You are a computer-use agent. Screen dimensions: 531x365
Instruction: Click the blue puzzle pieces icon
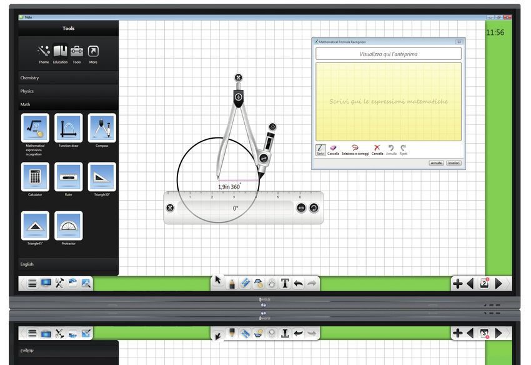coord(72,283)
